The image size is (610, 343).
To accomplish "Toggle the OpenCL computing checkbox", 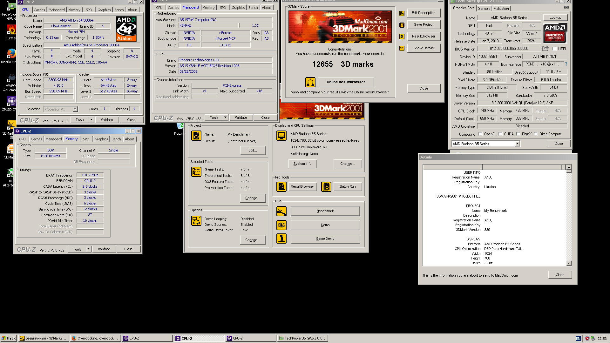I will tap(480, 134).
